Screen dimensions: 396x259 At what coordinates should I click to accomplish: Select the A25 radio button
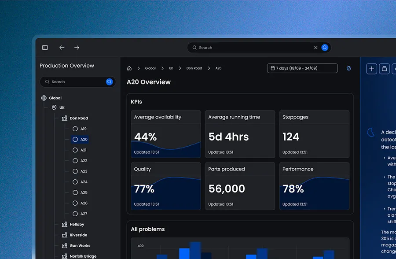(x=75, y=192)
